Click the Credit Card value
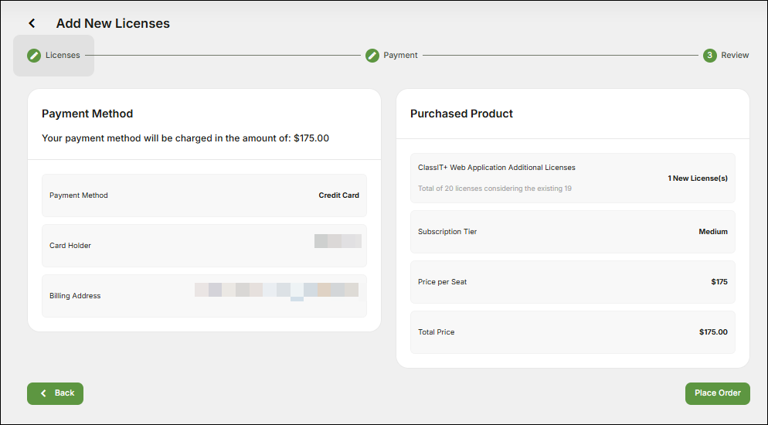 (x=339, y=195)
